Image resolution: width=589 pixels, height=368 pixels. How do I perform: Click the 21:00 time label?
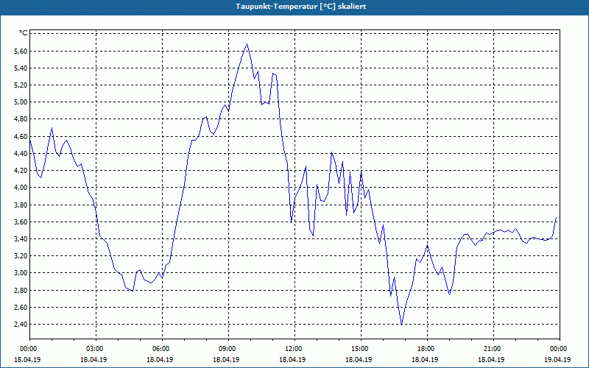(x=493, y=349)
